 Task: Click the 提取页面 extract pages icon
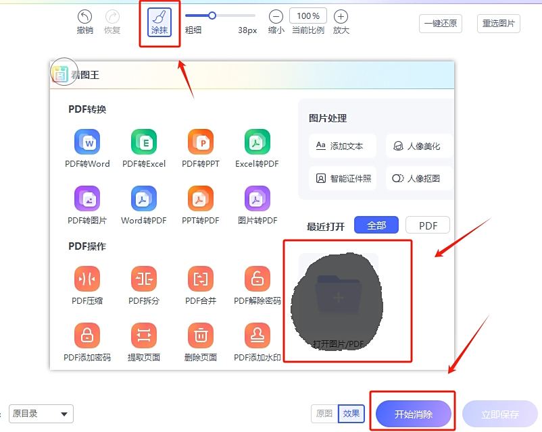(x=144, y=335)
